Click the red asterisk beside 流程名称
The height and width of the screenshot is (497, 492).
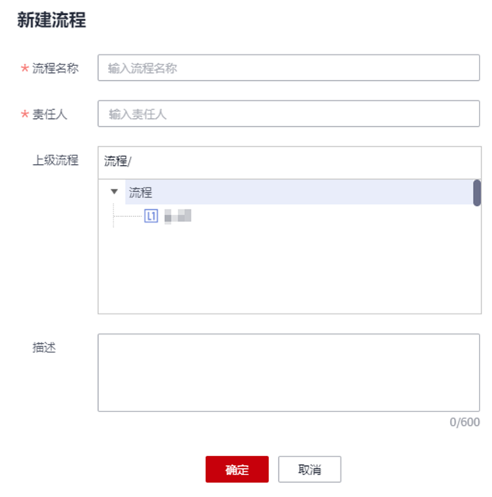pos(24,69)
